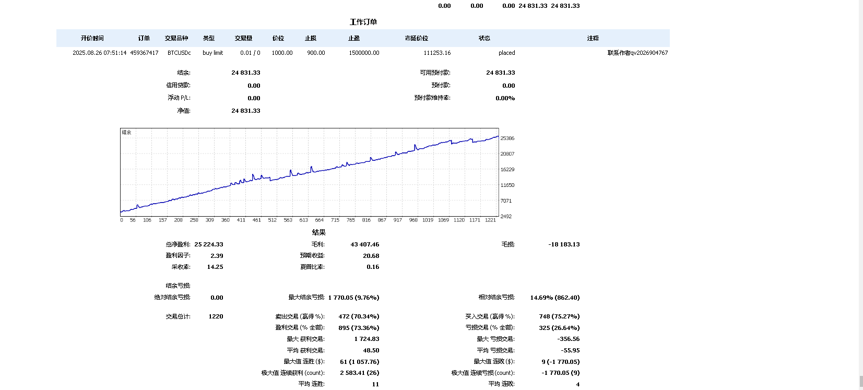
Task: Click the 止盈 column header
Action: (354, 38)
